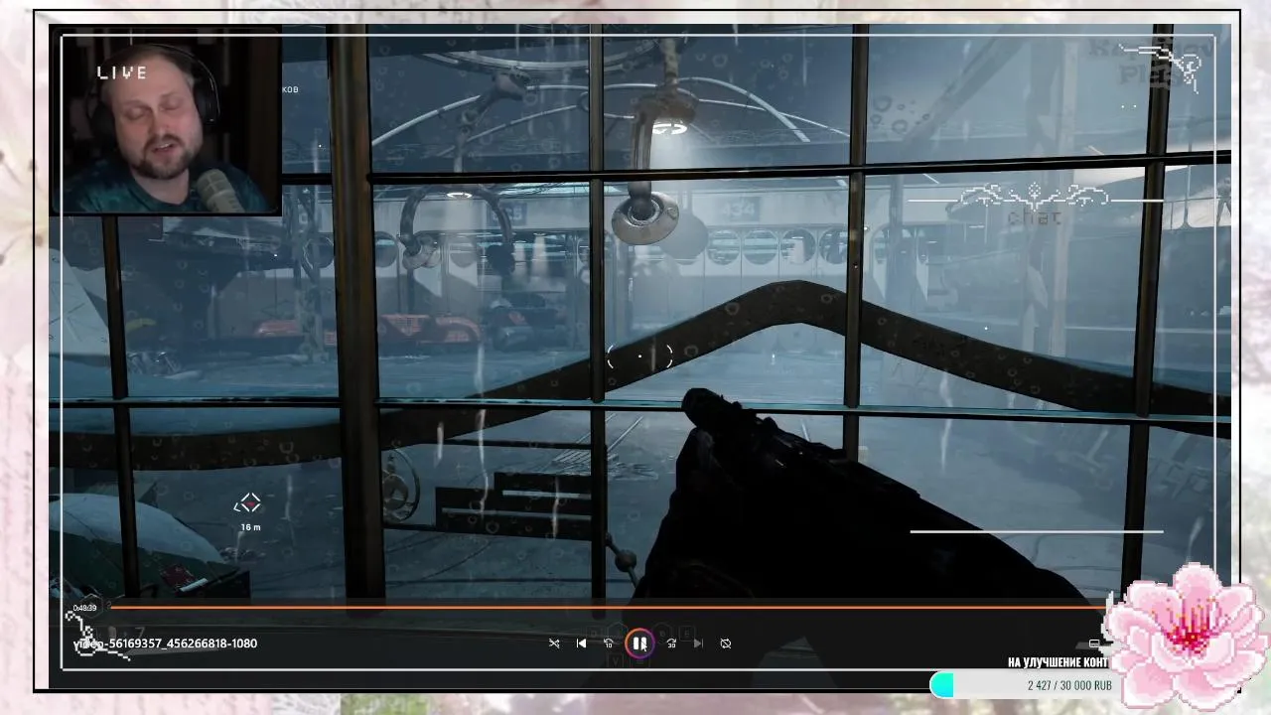Go to the next track
Image resolution: width=1271 pixels, height=715 pixels.
(698, 643)
